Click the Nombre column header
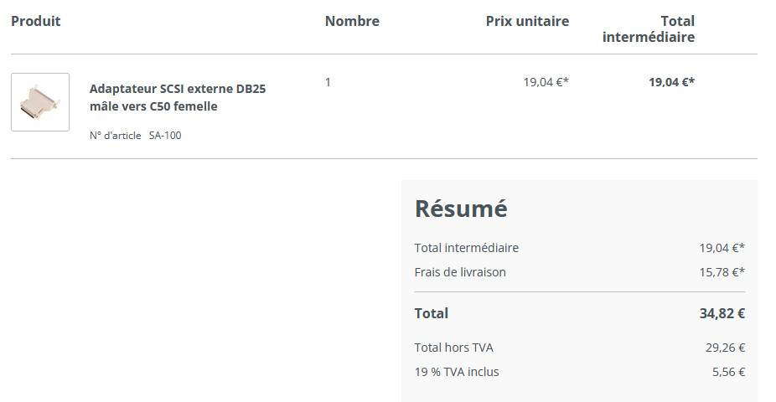Viewport: 776px width, 402px height. click(352, 21)
